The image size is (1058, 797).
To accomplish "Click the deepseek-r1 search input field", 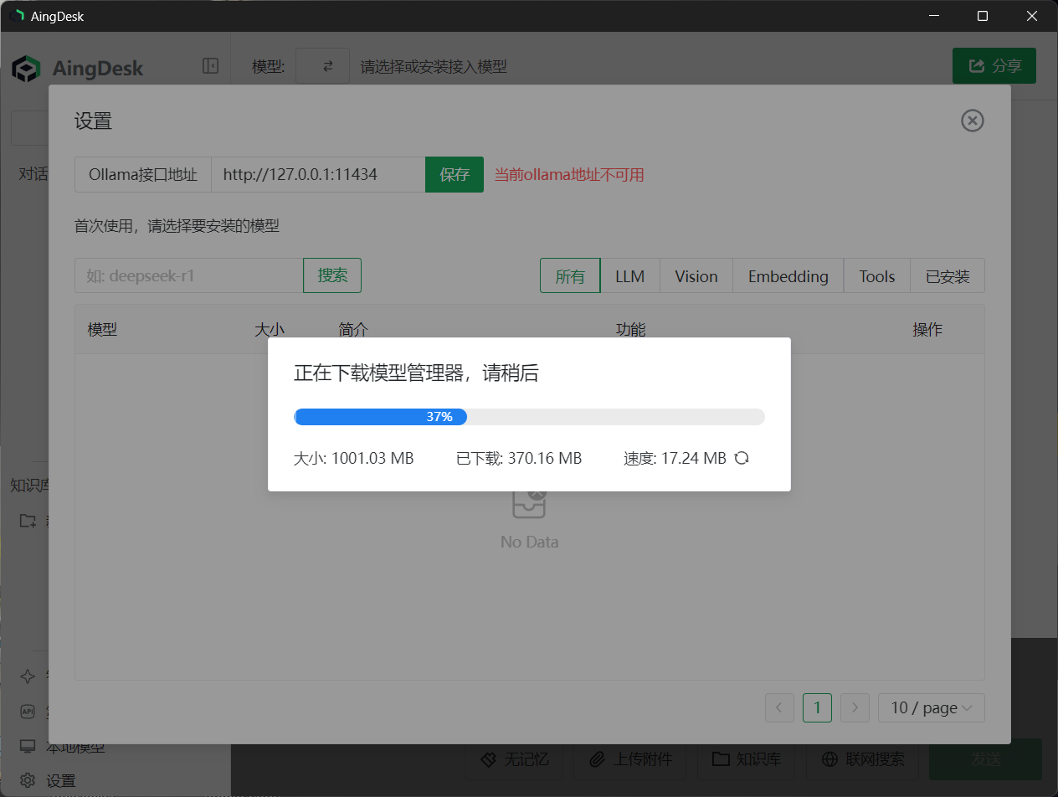I will point(188,275).
